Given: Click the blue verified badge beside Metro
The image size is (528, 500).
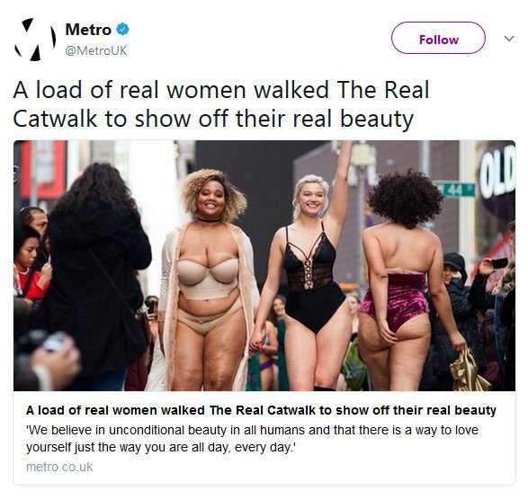Looking at the screenshot, I should click(122, 30).
